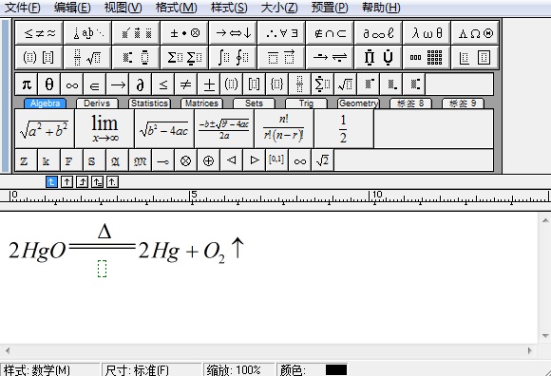551x376 pixels.
Task: Open the 格式(M) menu
Action: 177,8
